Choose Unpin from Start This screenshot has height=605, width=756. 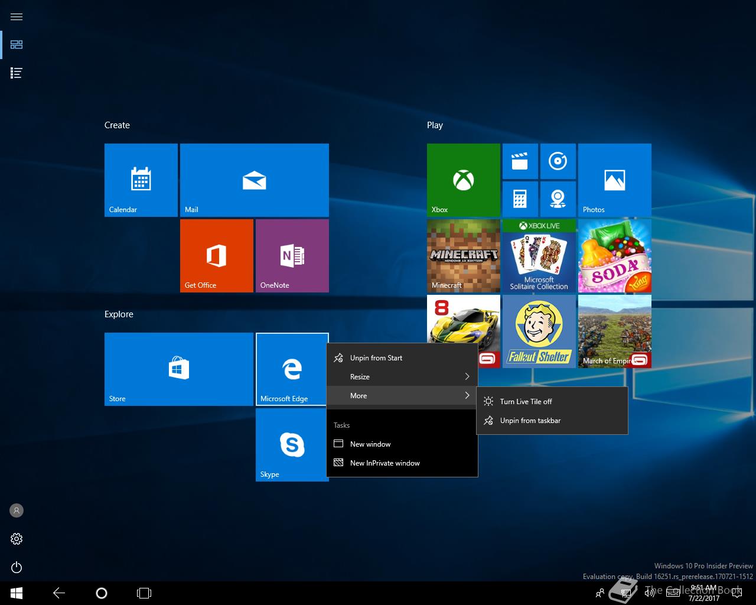402,358
